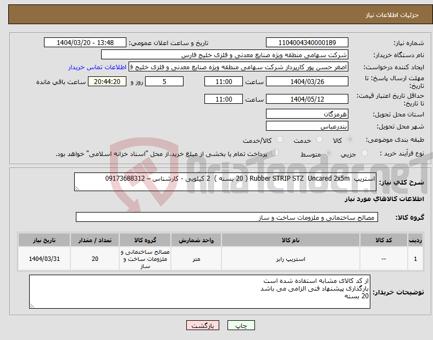Click the buyer organization name field
The width and height of the screenshot is (433, 340).
(225, 54)
